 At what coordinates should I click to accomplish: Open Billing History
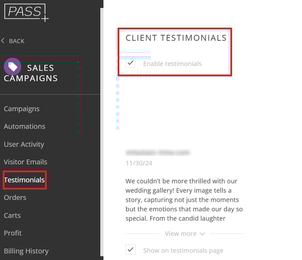pos(26,251)
